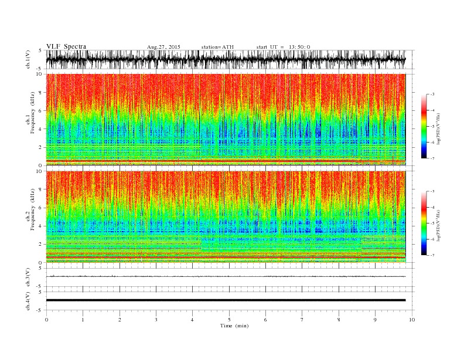Click the date text 'Aug.27, 2015'

163,47
